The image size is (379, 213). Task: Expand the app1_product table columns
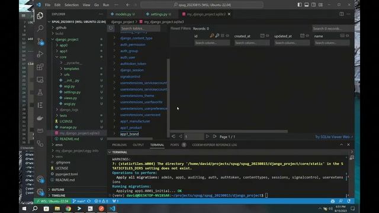(114, 128)
